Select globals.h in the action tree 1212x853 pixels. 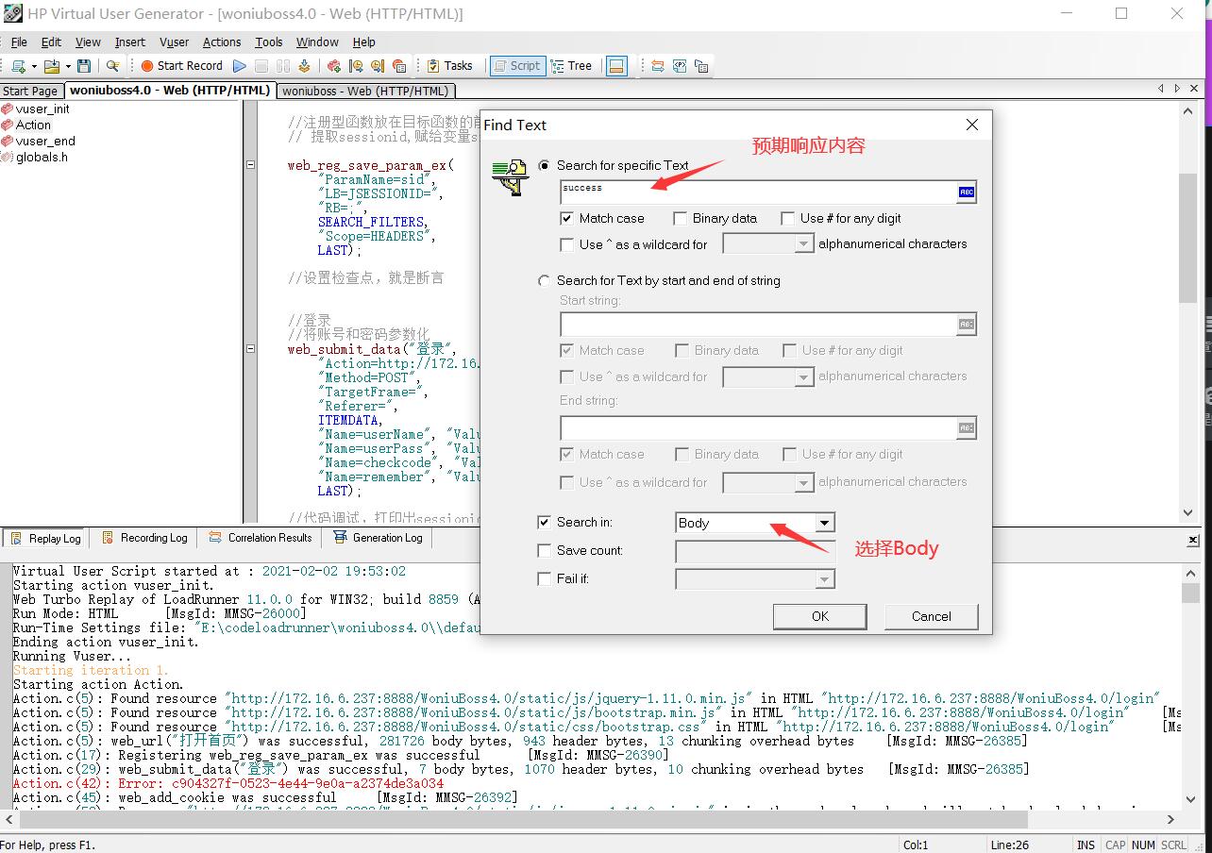tap(42, 157)
